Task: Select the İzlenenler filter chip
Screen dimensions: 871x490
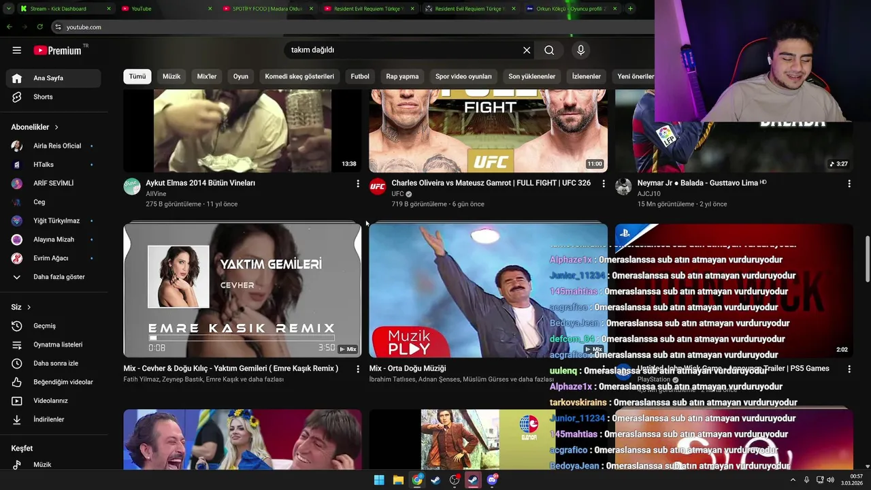Action: [587, 76]
